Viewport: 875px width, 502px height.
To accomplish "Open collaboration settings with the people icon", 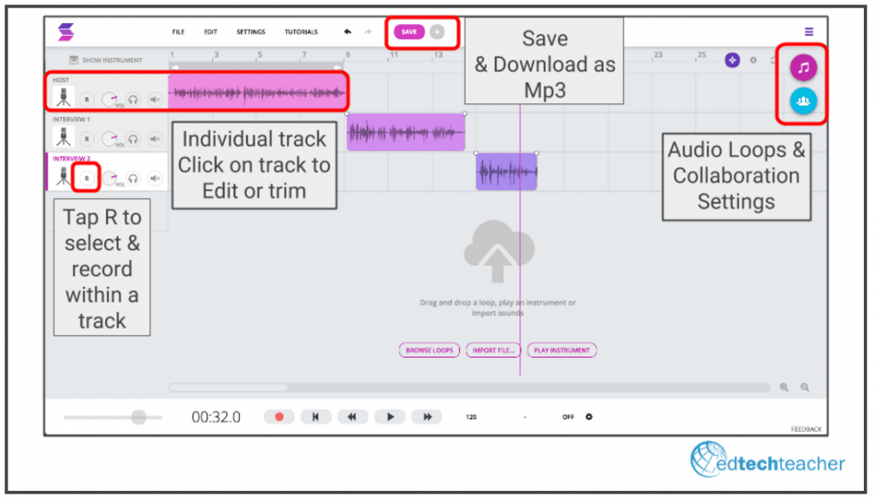I will [803, 101].
